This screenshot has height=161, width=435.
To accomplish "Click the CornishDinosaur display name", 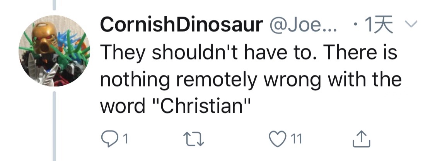I will [x=181, y=25].
